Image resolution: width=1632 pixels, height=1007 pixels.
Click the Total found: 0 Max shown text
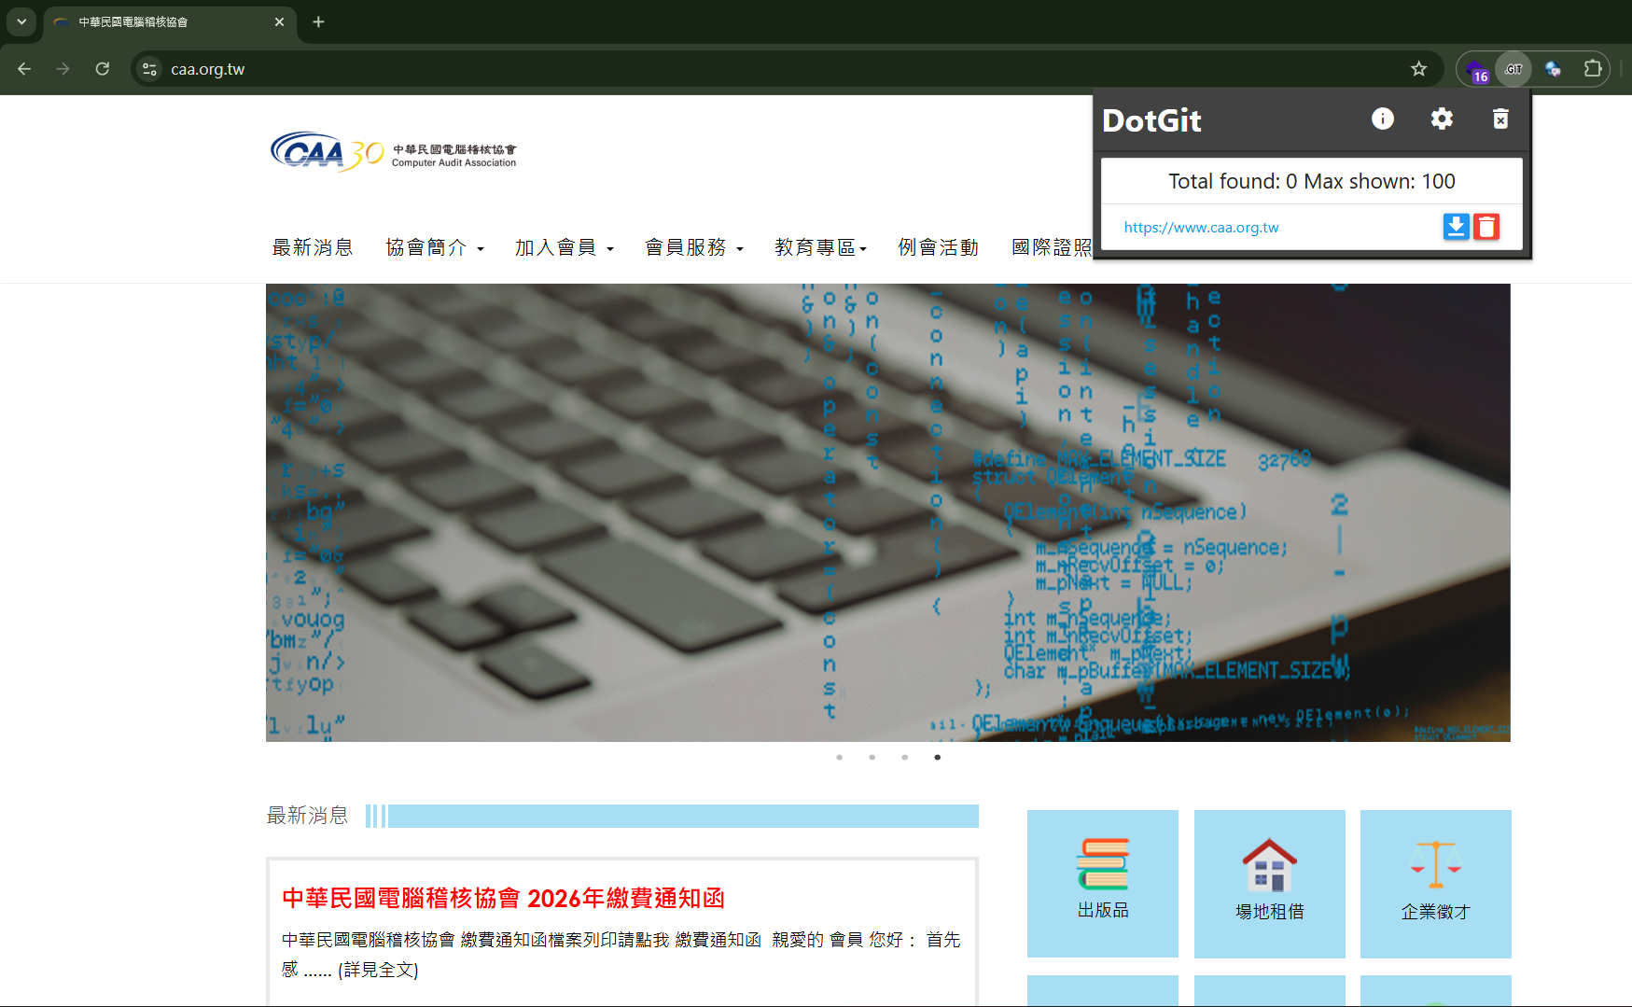coord(1312,181)
